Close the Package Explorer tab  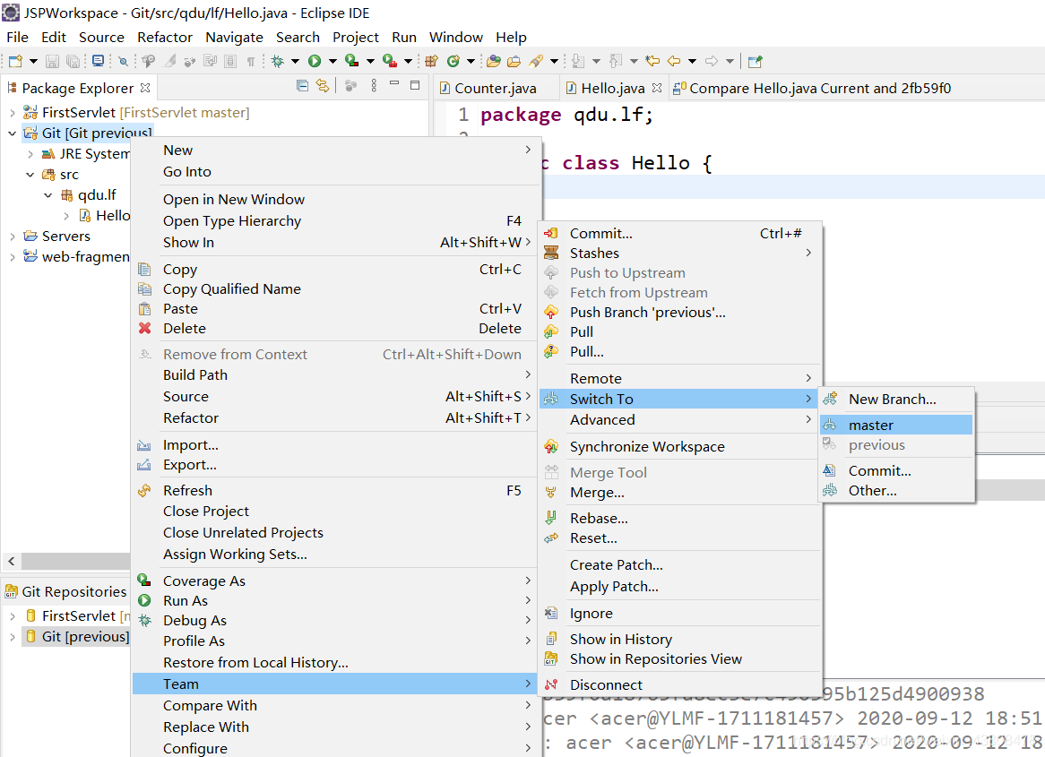coord(145,88)
